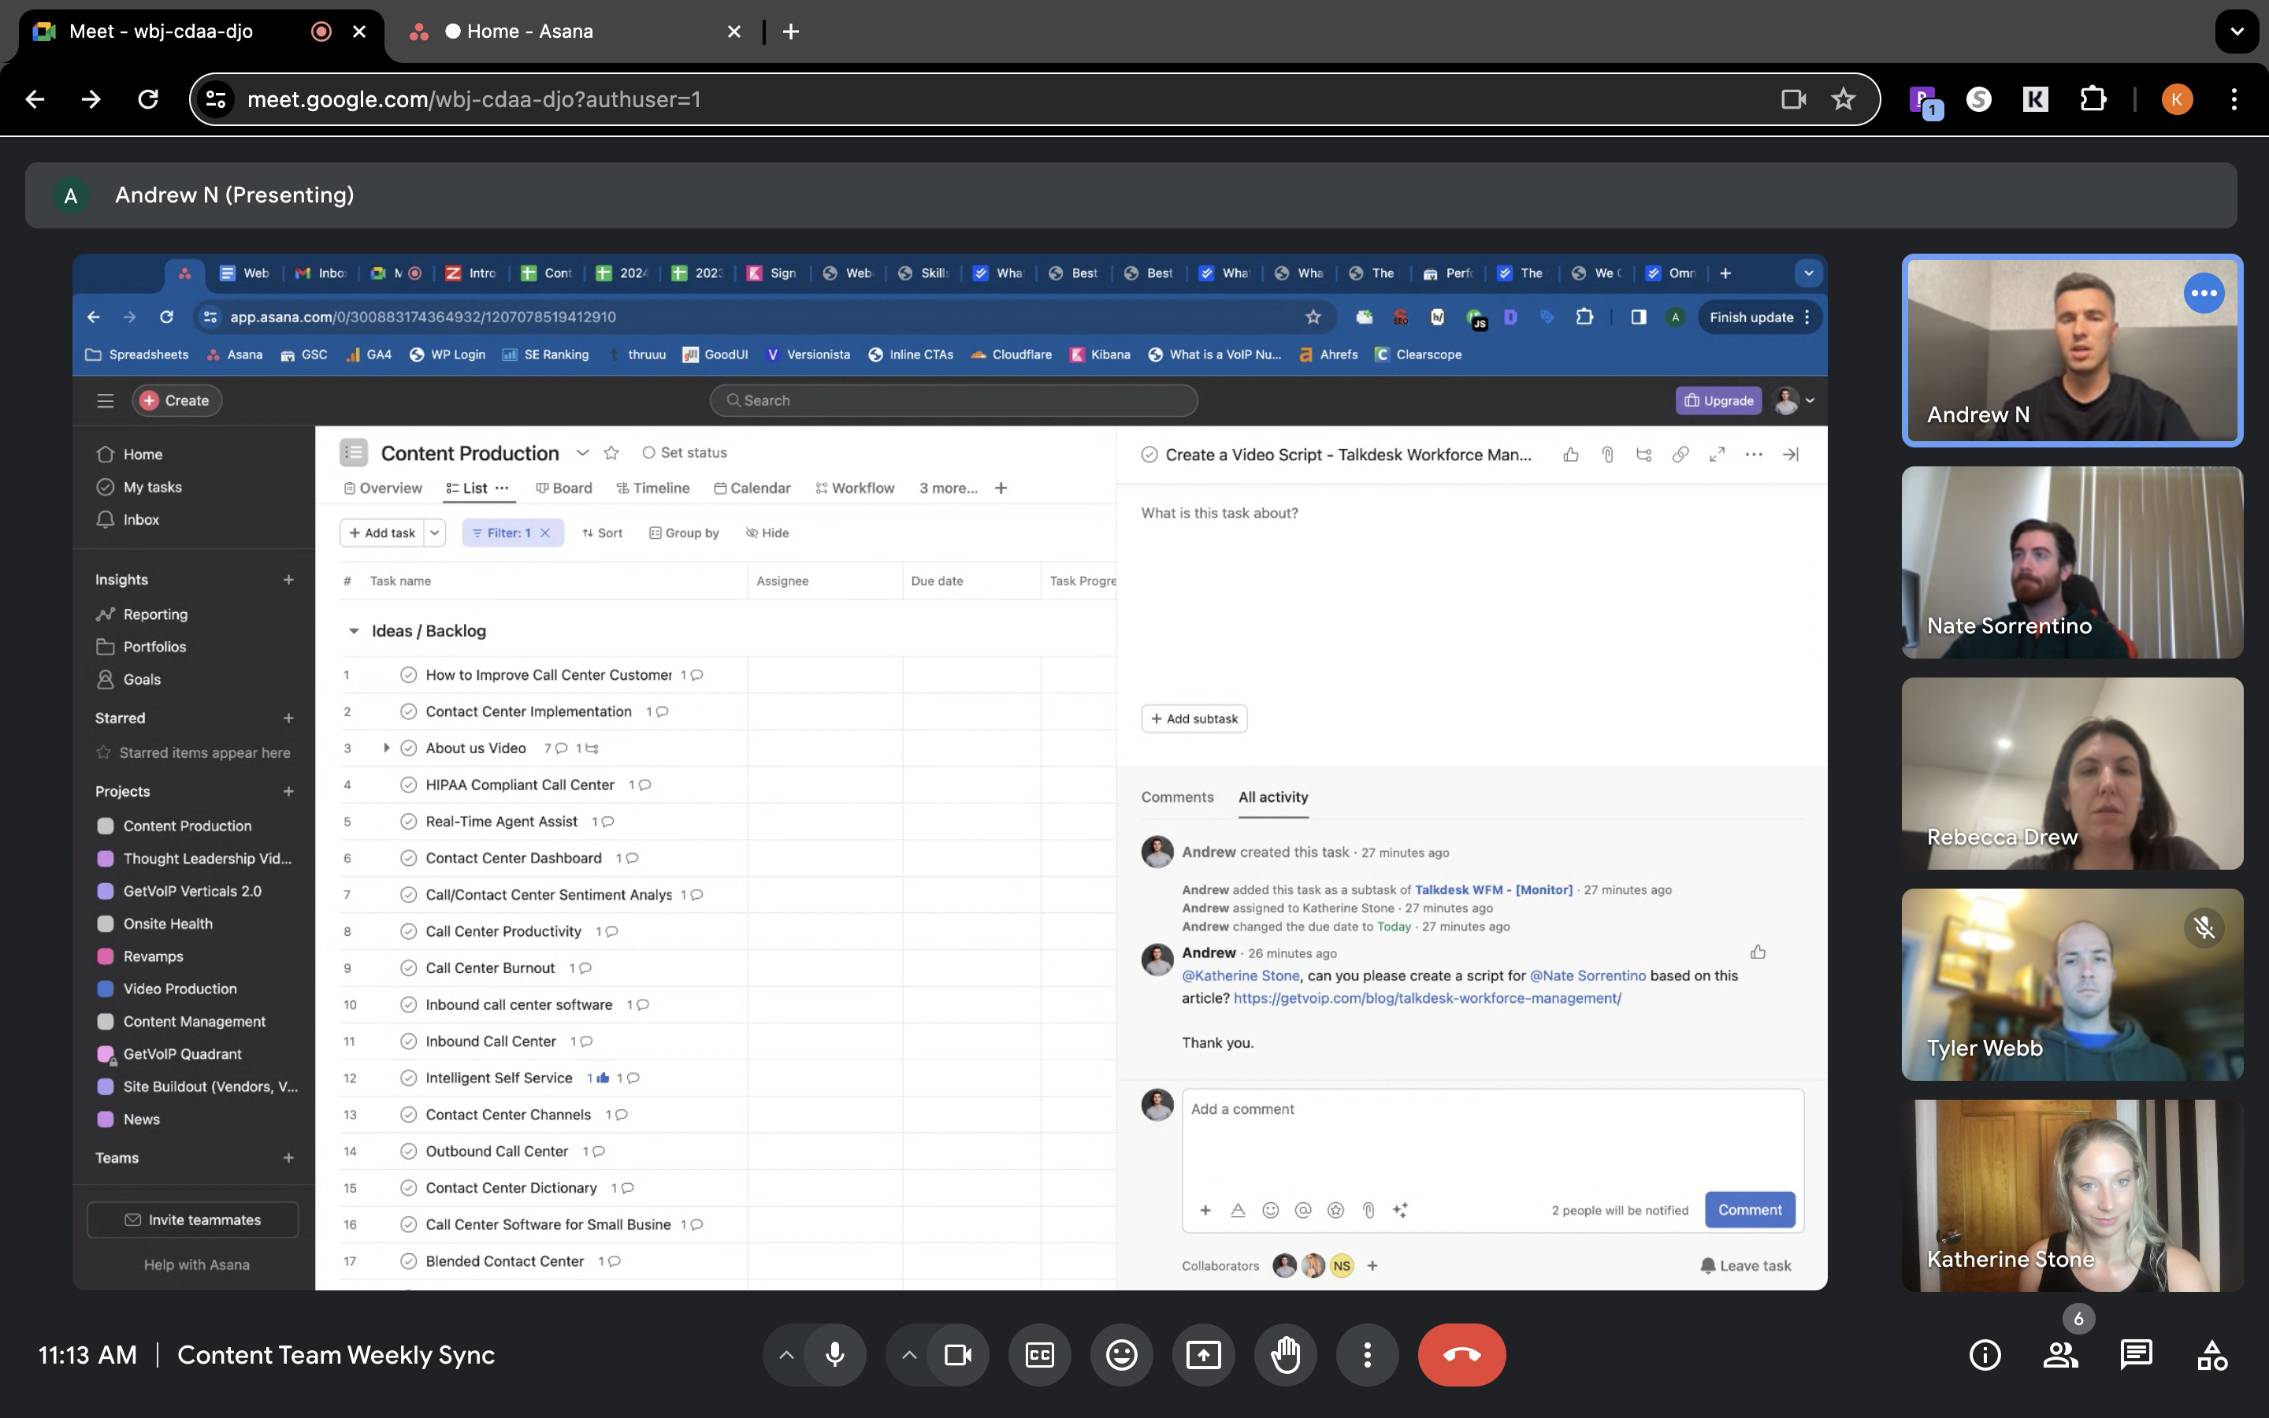Open Meet activities icon
The image size is (2269, 1418).
2211,1354
